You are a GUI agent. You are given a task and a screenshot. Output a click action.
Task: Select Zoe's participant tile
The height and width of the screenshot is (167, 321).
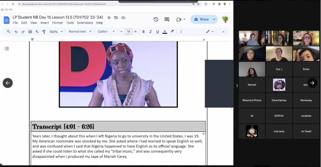coord(279,69)
